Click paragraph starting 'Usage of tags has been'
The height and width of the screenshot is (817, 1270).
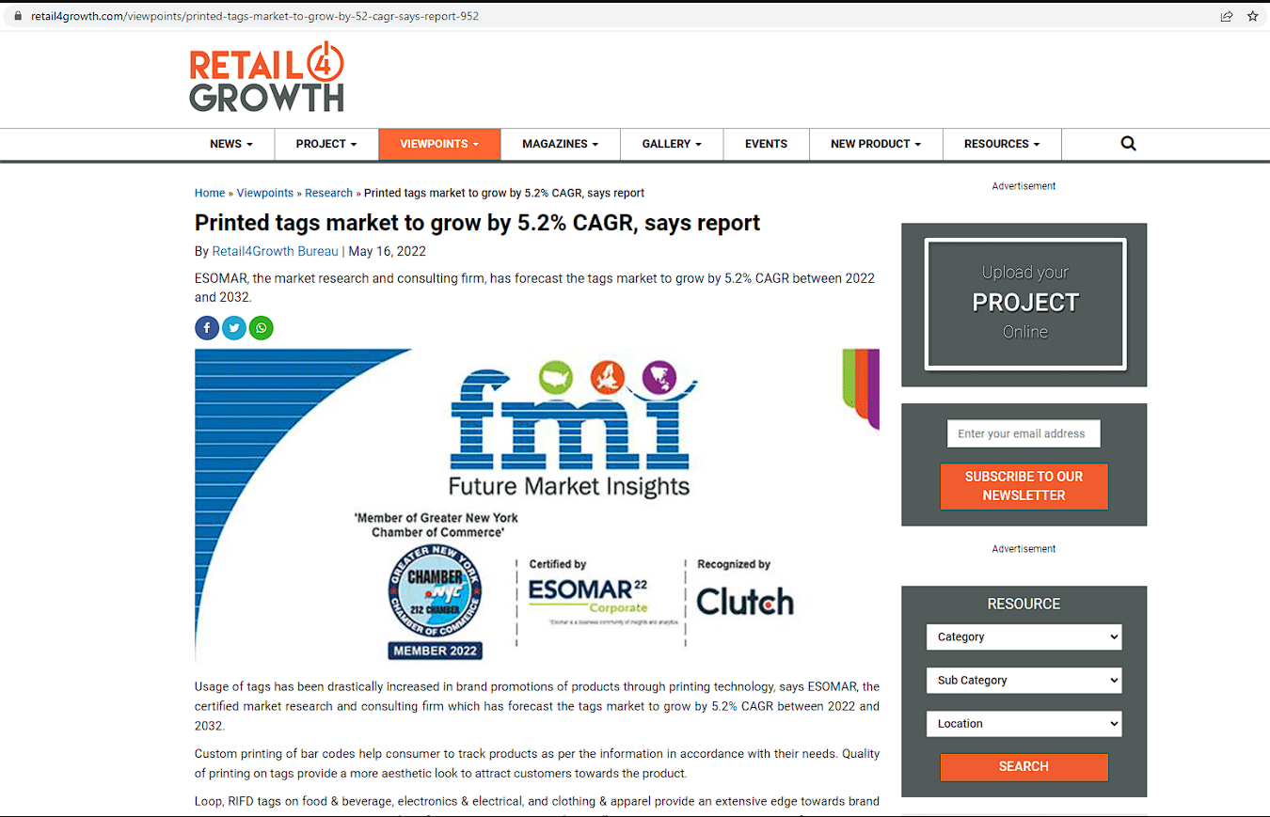point(537,706)
